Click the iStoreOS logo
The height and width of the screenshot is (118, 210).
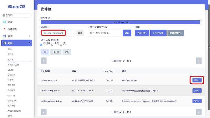(17, 7)
